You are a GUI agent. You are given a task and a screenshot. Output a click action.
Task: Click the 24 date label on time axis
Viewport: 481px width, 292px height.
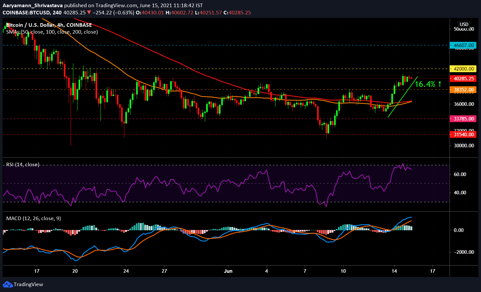(126, 271)
